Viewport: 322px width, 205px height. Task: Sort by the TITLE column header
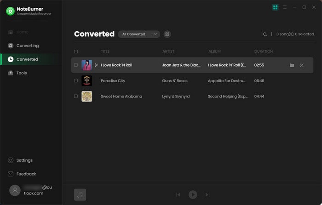click(x=105, y=51)
